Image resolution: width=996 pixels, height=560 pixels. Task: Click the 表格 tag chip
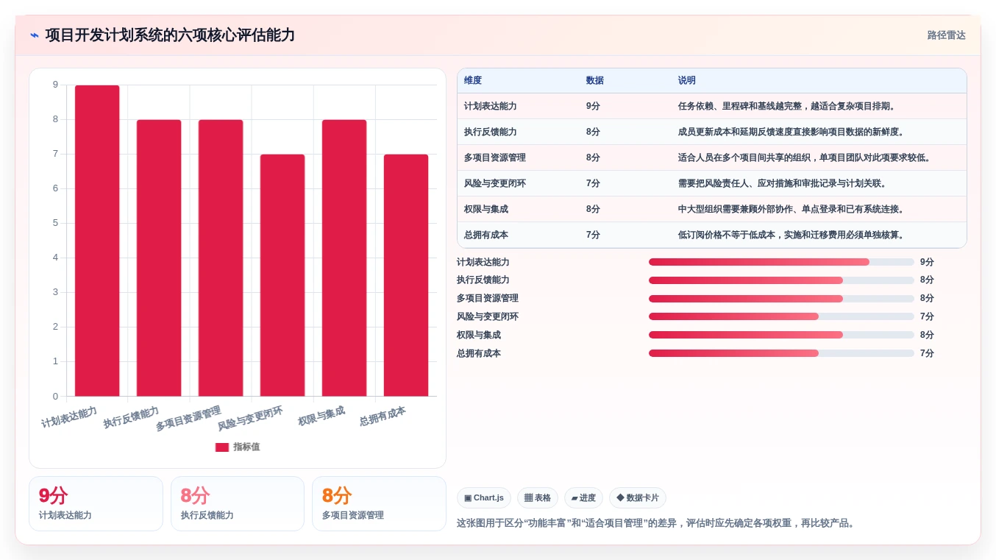538,498
